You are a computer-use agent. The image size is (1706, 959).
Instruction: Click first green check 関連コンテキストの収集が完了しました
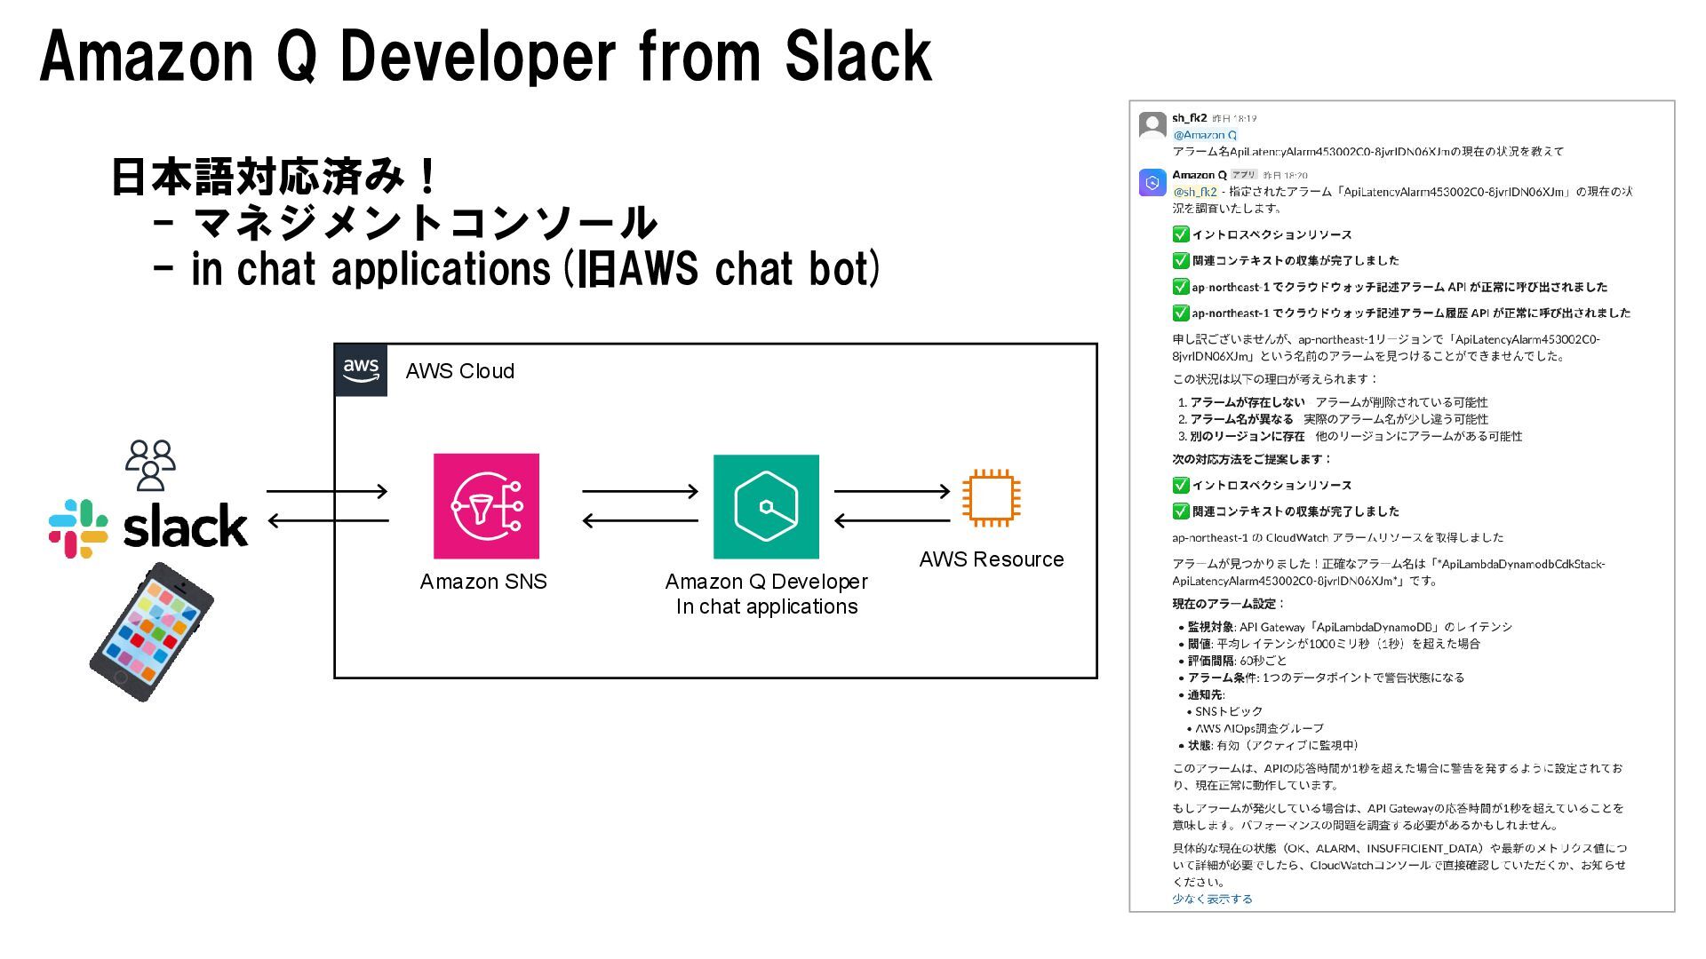[1180, 260]
